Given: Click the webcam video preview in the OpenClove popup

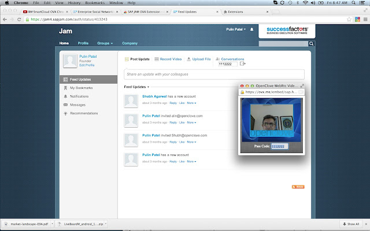Looking at the screenshot, I should [271, 120].
